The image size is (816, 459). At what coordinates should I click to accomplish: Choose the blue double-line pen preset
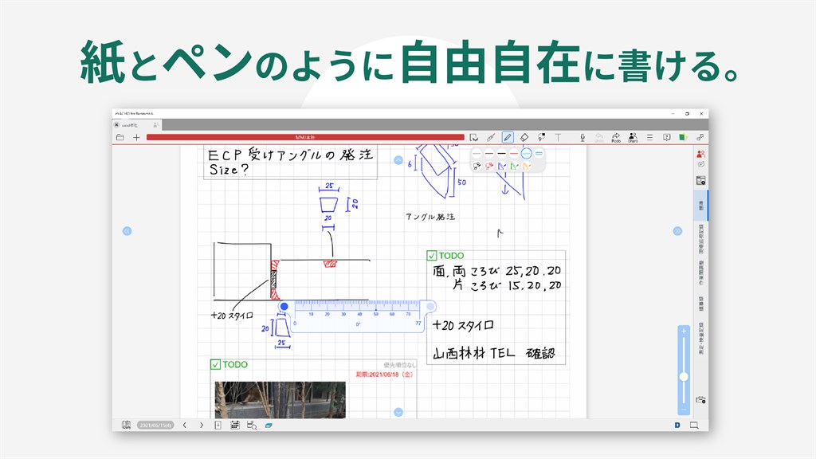[539, 154]
